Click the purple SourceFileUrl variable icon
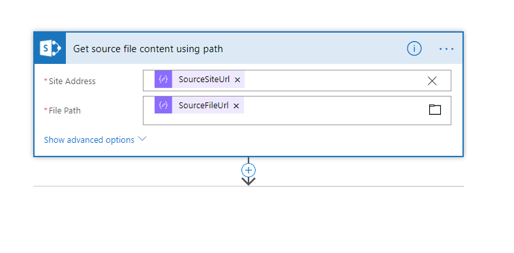This screenshot has height=253, width=514. coord(163,105)
